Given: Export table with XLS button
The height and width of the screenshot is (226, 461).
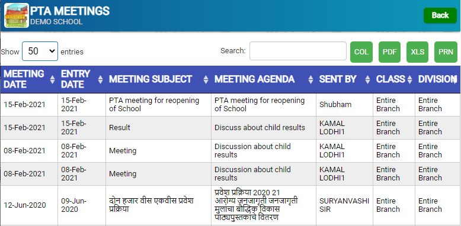Looking at the screenshot, I should (418, 52).
